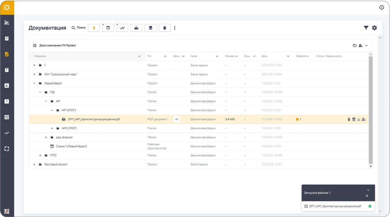The height and width of the screenshot is (217, 390).
Task: Open the Автор column sort dropdown
Action: [x=216, y=56]
